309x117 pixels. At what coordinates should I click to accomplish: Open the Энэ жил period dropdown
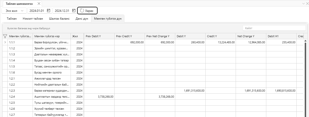pos(14,11)
